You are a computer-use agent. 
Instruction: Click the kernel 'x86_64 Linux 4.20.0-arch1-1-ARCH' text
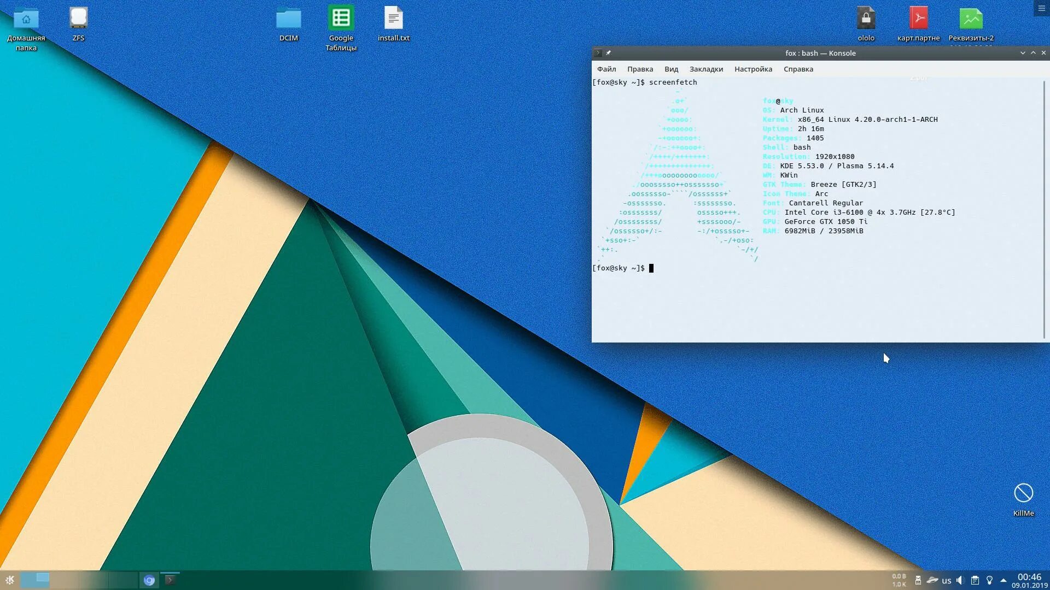(x=867, y=120)
